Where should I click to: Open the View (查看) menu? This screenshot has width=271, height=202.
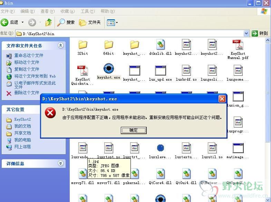click(48, 11)
